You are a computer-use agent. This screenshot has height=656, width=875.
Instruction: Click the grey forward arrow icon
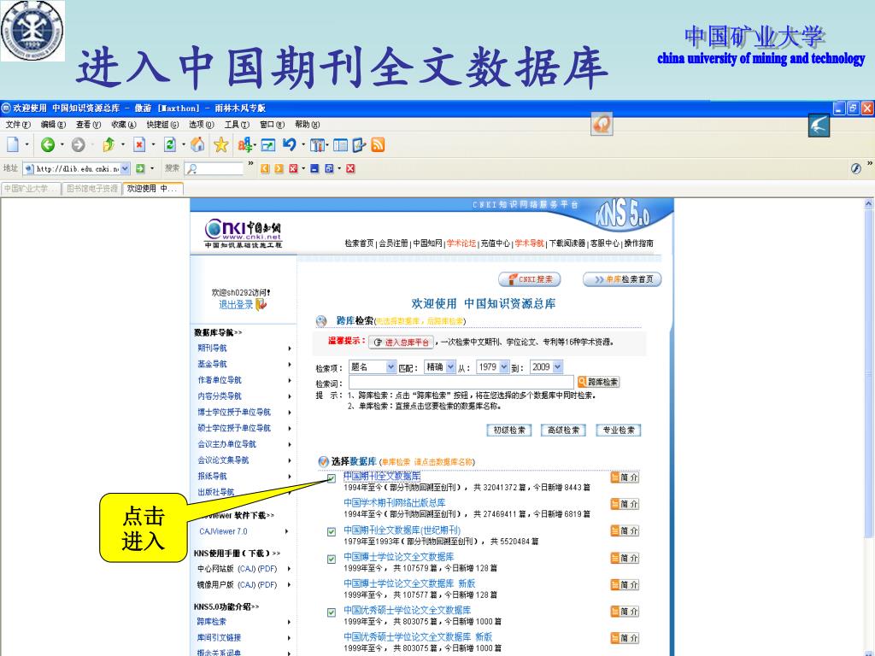coord(78,145)
